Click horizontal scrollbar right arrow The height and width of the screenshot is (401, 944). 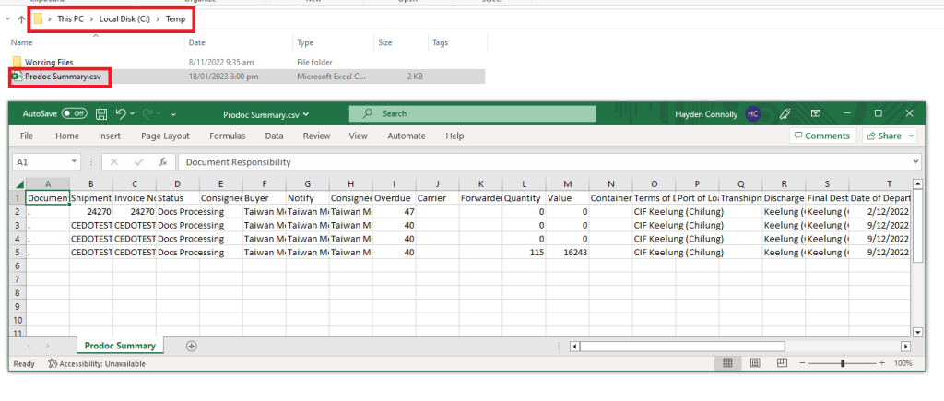click(905, 347)
